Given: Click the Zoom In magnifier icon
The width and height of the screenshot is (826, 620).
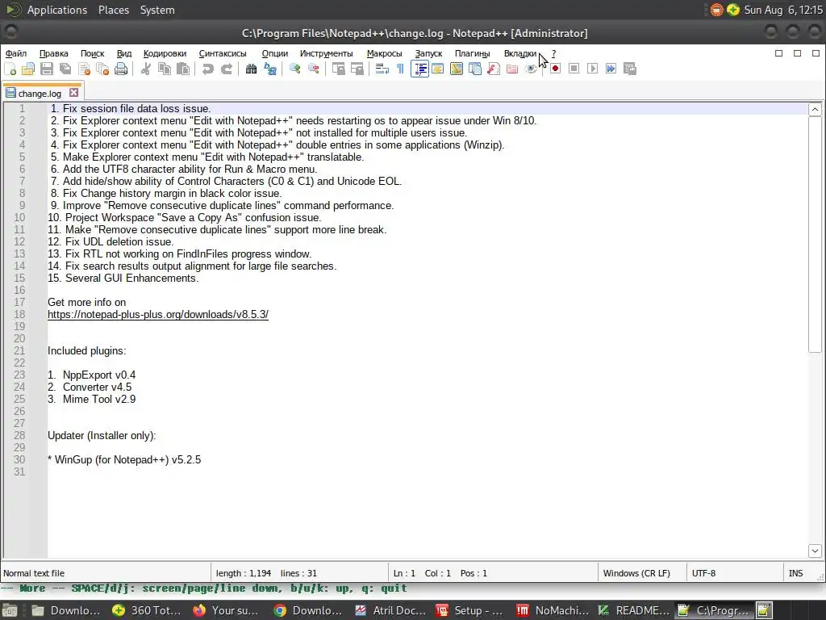Looking at the screenshot, I should (x=295, y=69).
